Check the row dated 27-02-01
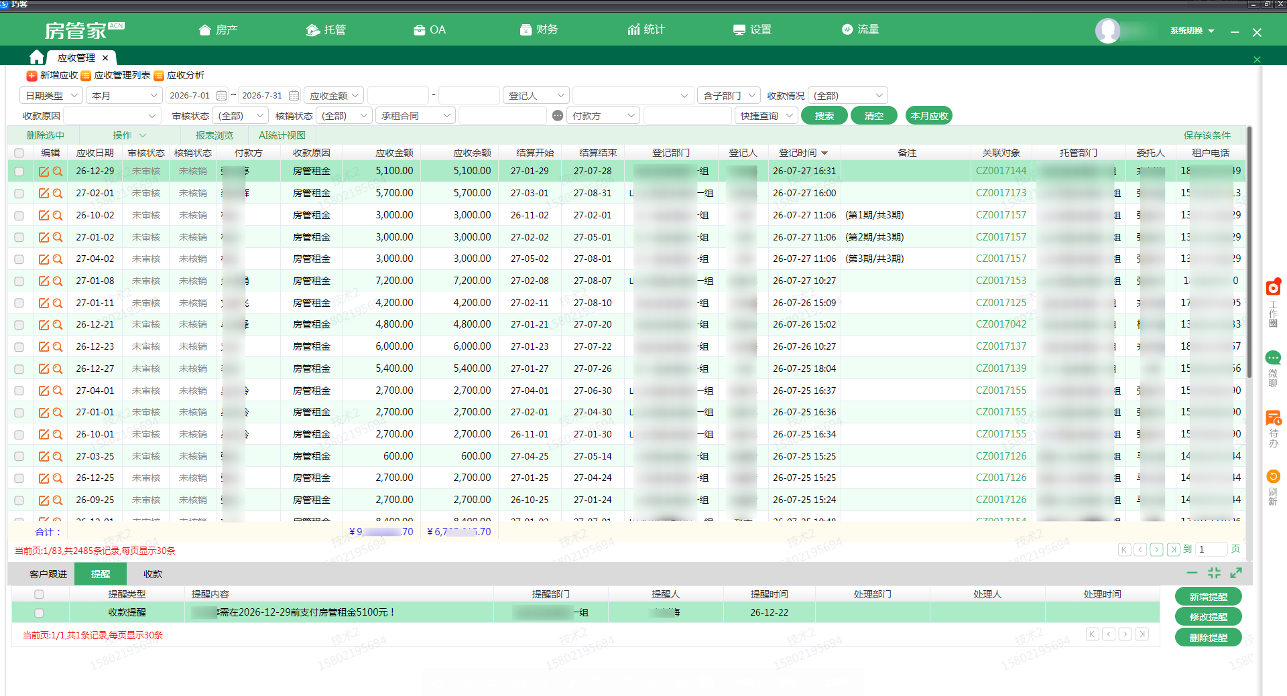The image size is (1287, 696). pyautogui.click(x=19, y=194)
